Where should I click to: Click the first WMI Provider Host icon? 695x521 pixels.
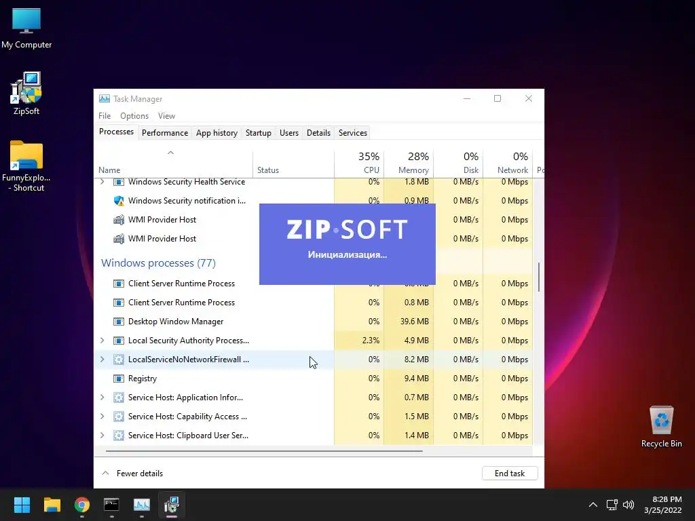point(118,220)
